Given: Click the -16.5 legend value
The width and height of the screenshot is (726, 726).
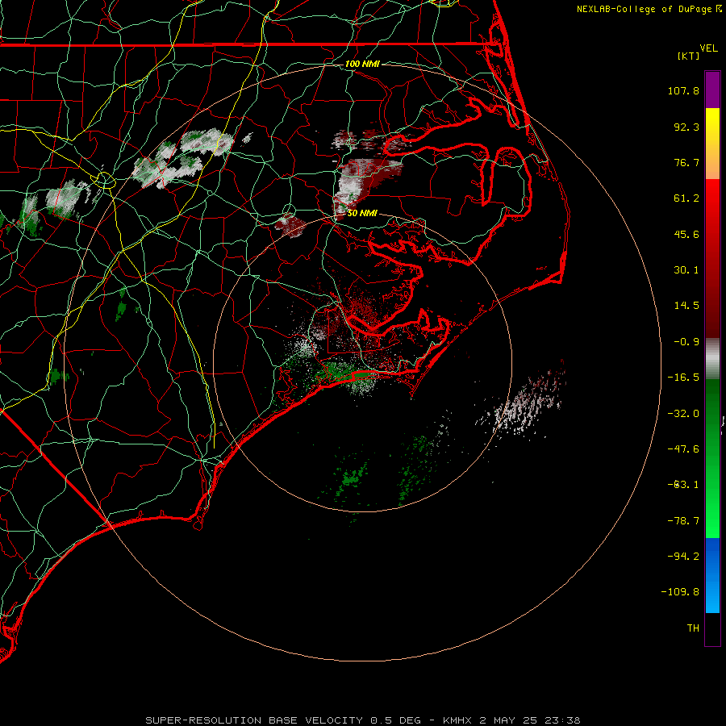Looking at the screenshot, I should [683, 378].
